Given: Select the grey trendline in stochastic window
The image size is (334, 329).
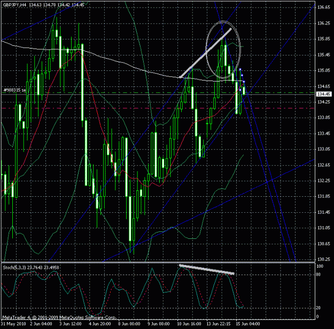Looking at the screenshot, I should [207, 269].
